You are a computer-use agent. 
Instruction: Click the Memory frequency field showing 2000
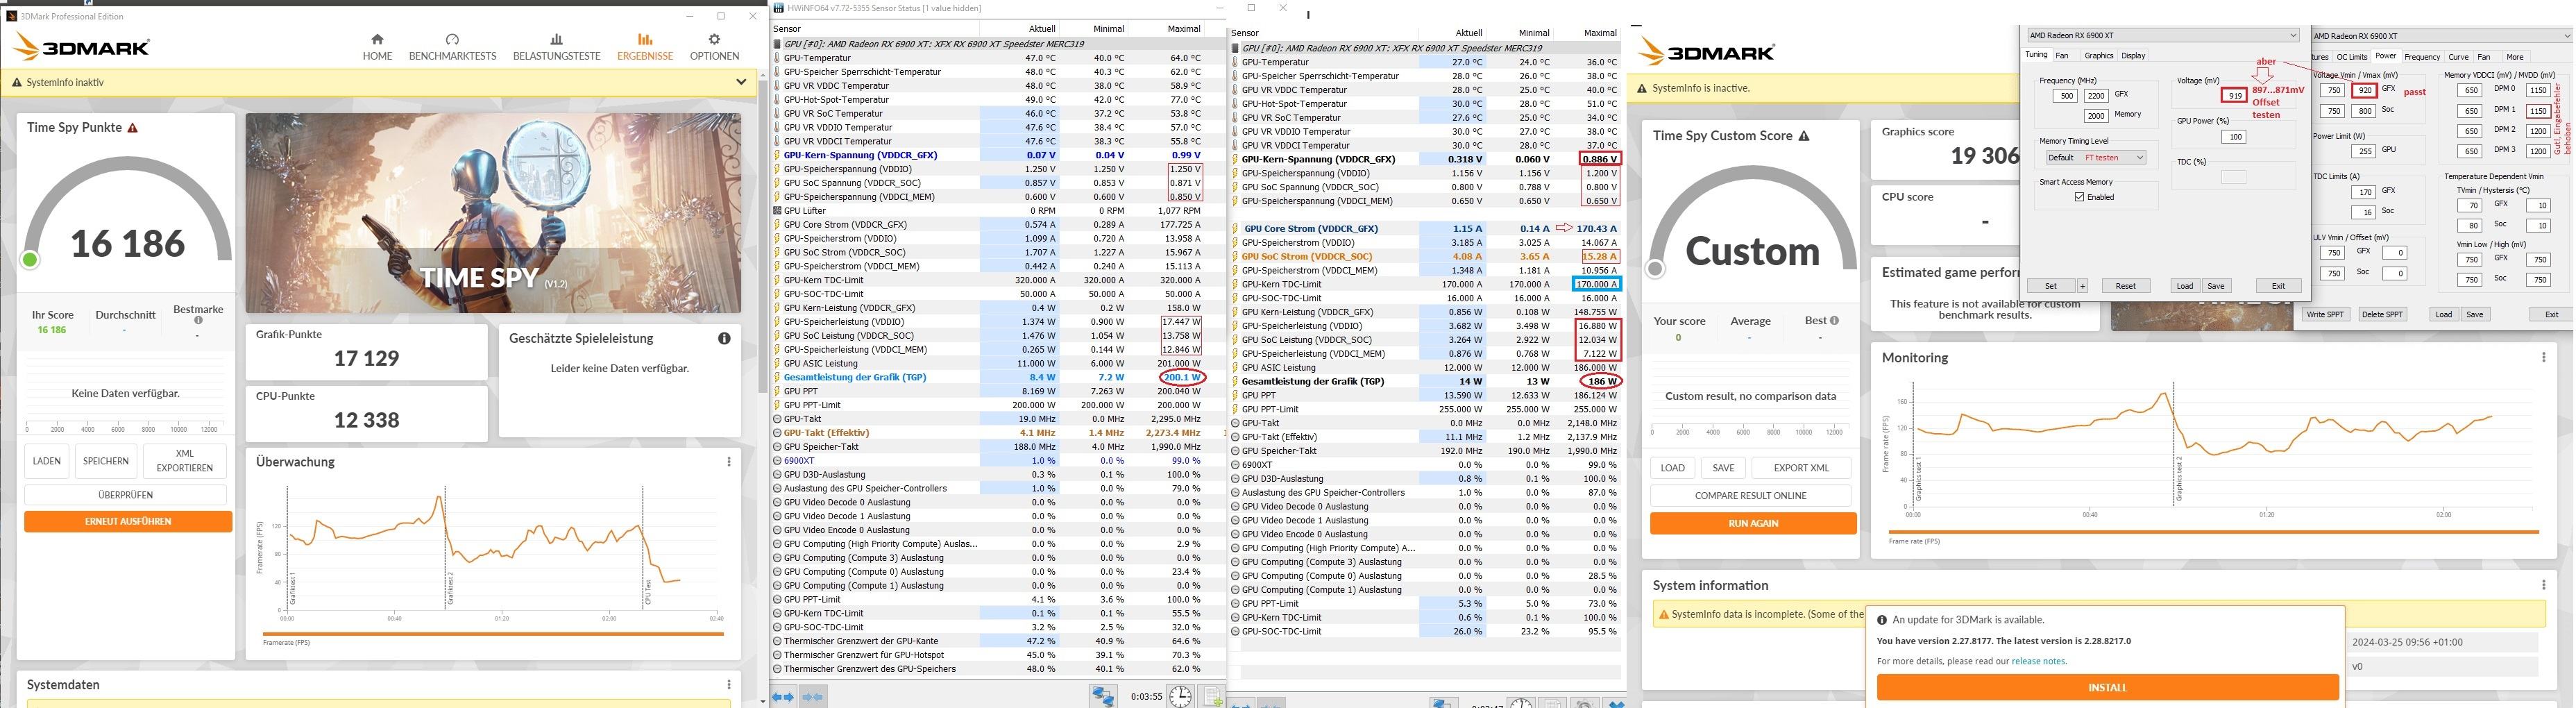tap(2095, 116)
